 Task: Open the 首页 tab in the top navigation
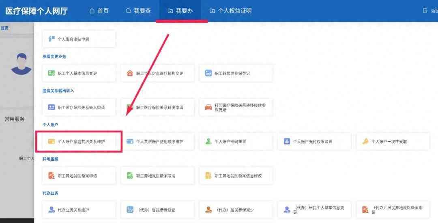pyautogui.click(x=99, y=11)
